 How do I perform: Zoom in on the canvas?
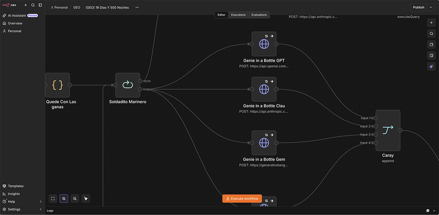click(x=64, y=199)
